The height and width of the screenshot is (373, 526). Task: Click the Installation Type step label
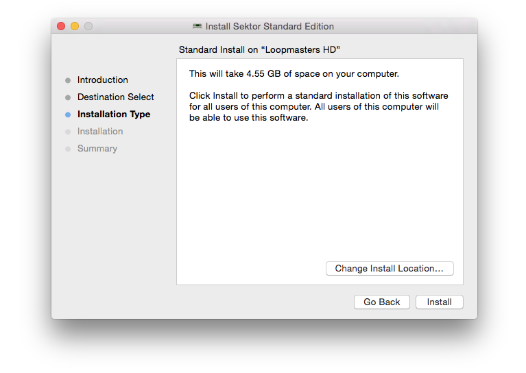tap(113, 115)
